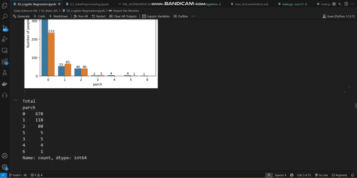The width and height of the screenshot is (357, 178).
Task: Click the vertical scrollbar thumb at right edge
Action: pos(356,106)
